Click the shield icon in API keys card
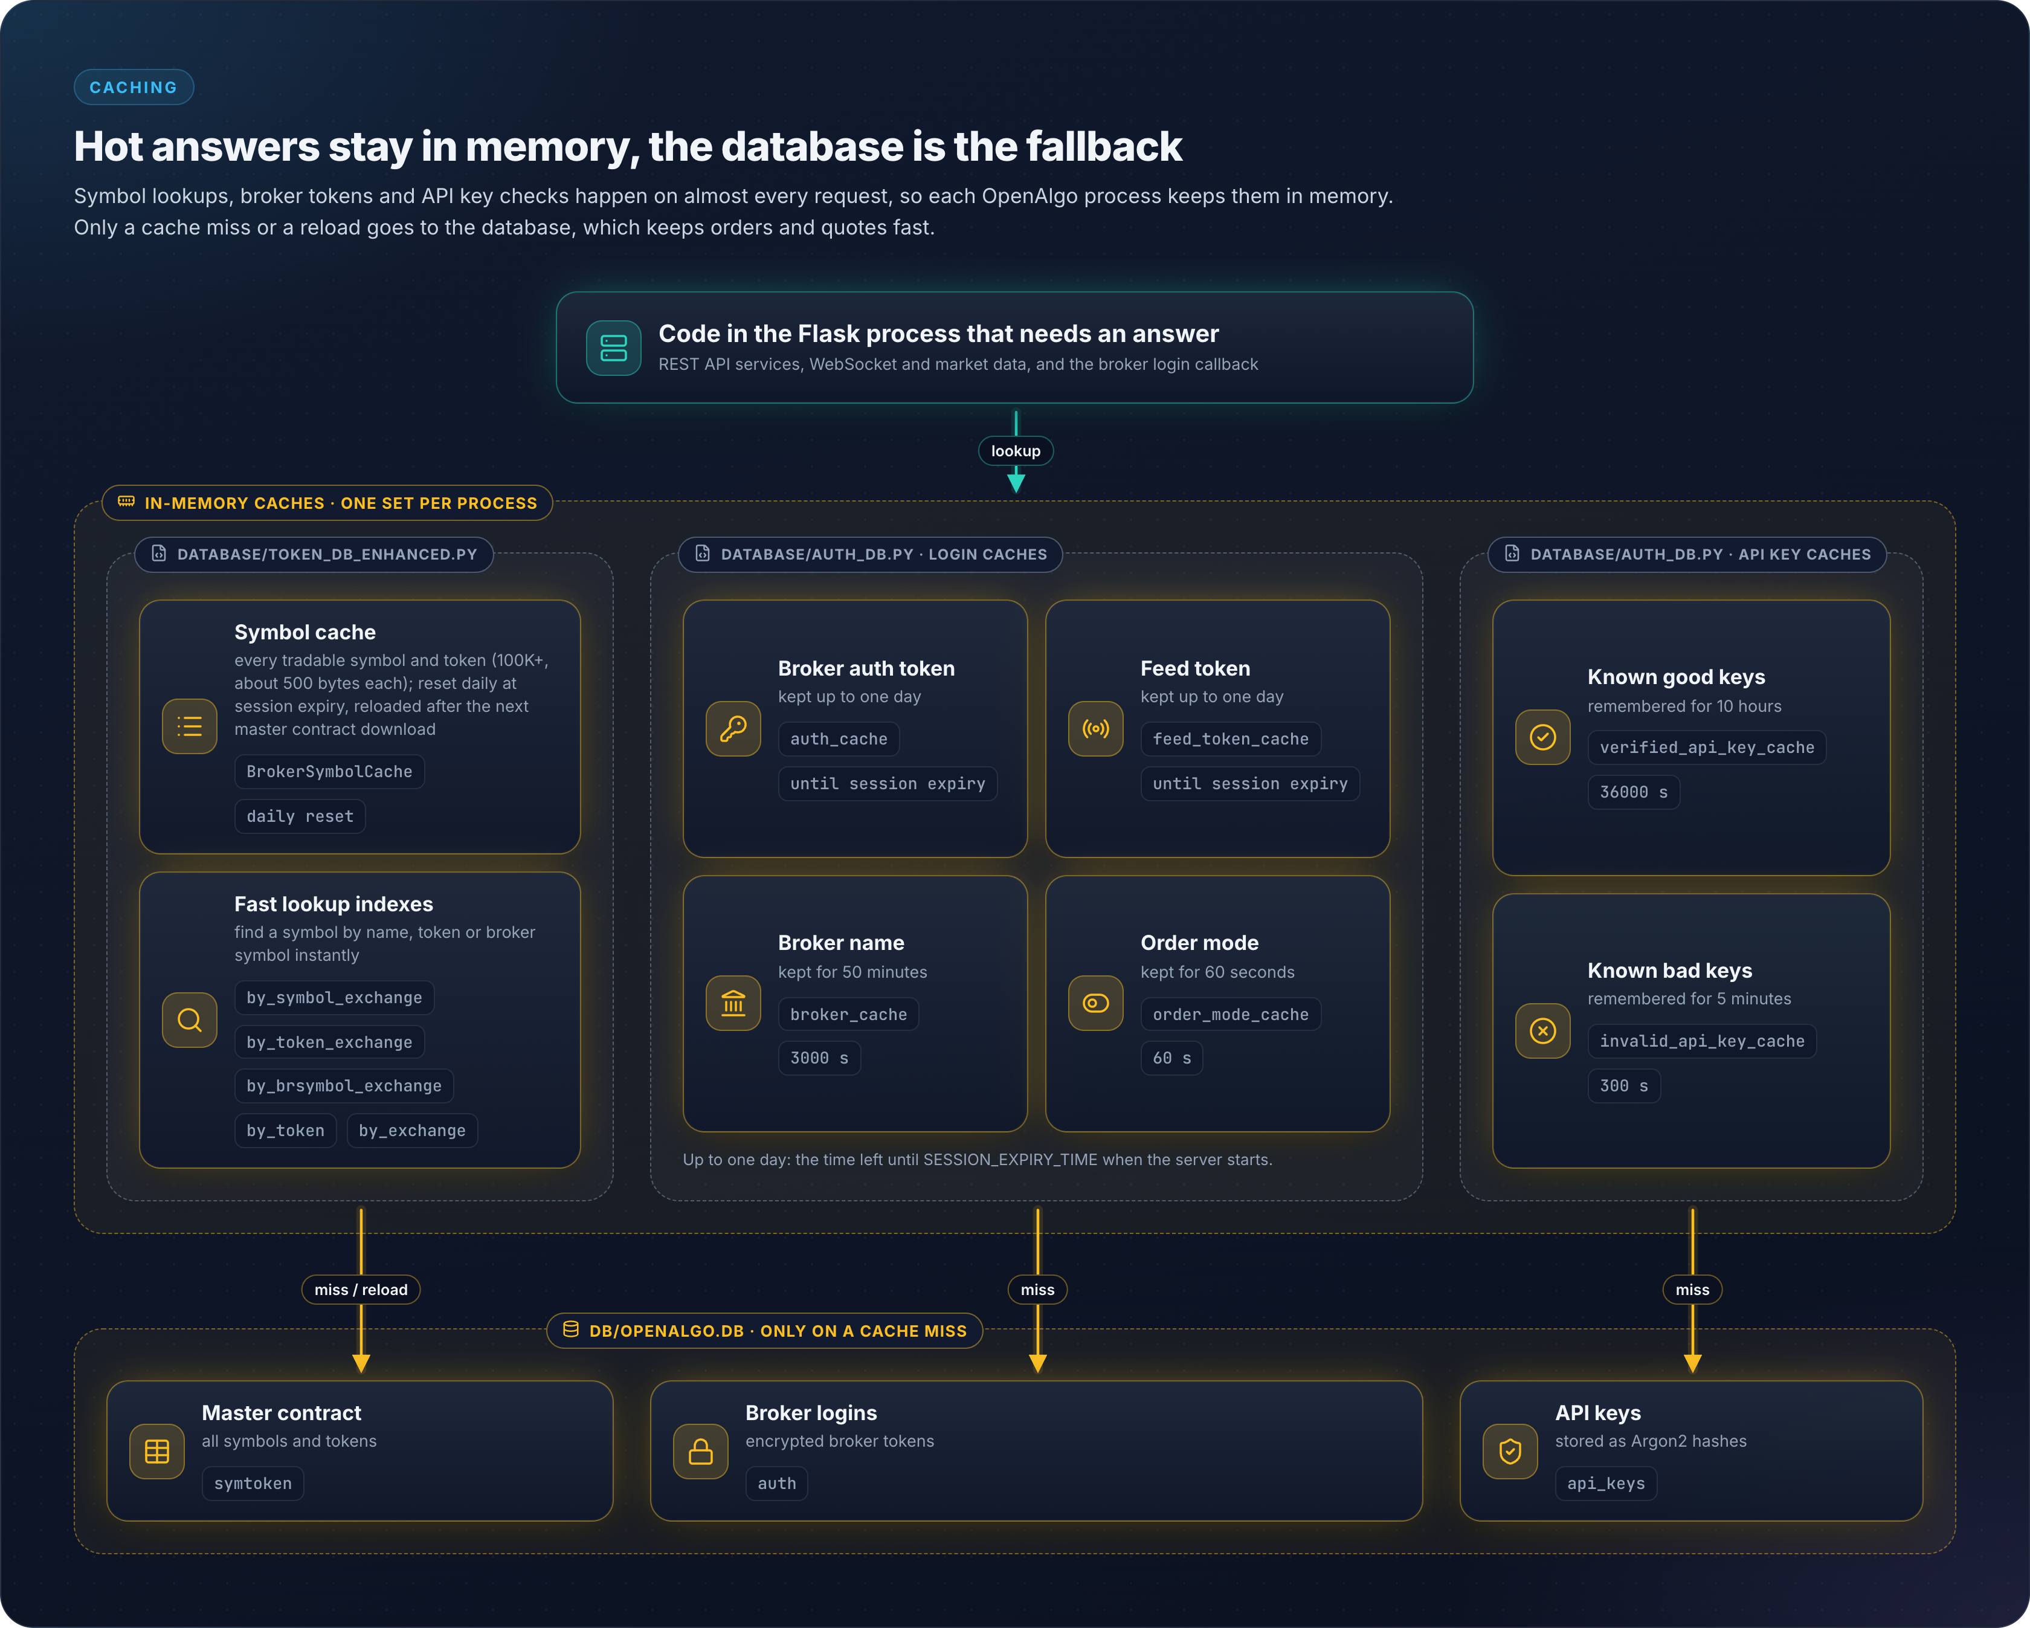Viewport: 2030px width, 1628px height. 1509,1451
